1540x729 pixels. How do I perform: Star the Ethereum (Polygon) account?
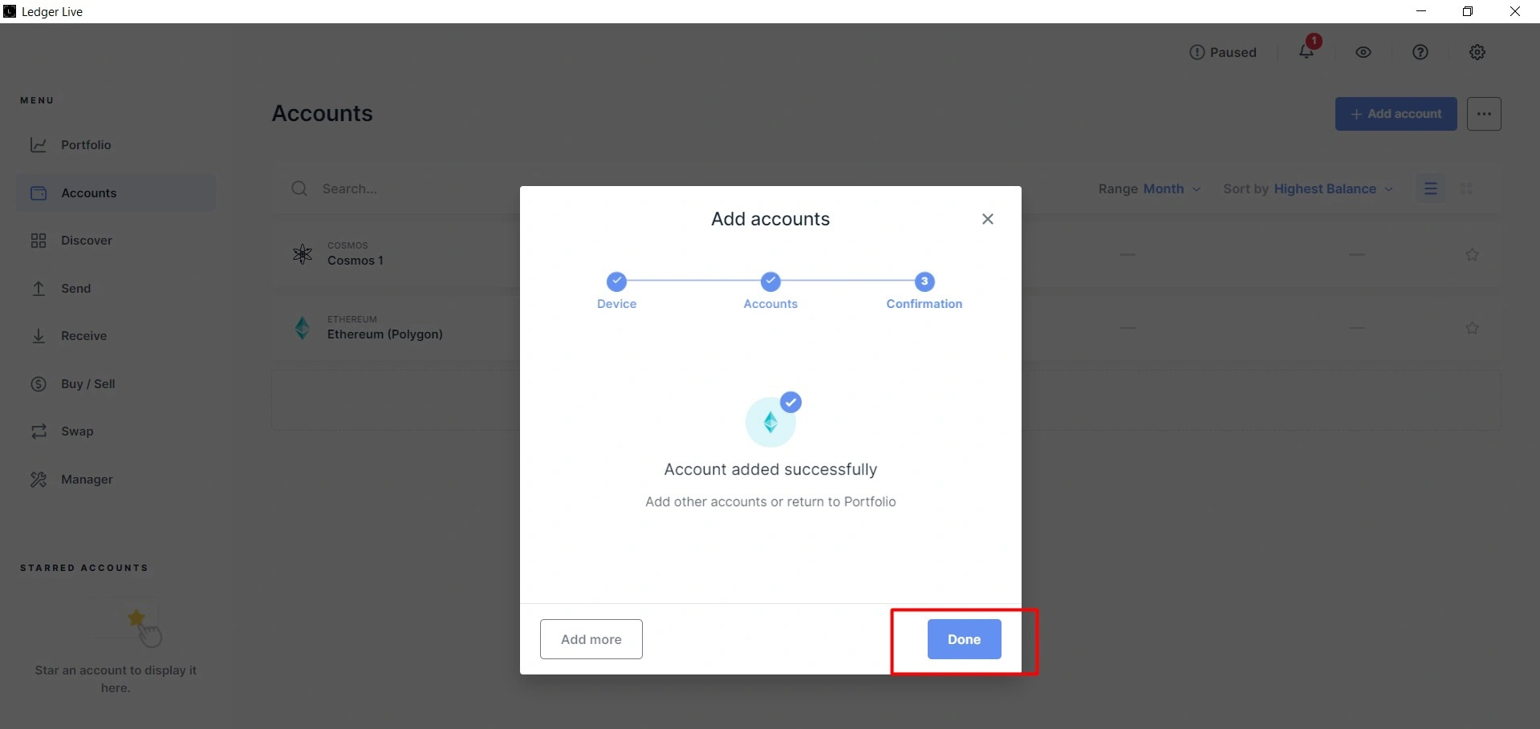[x=1472, y=328]
